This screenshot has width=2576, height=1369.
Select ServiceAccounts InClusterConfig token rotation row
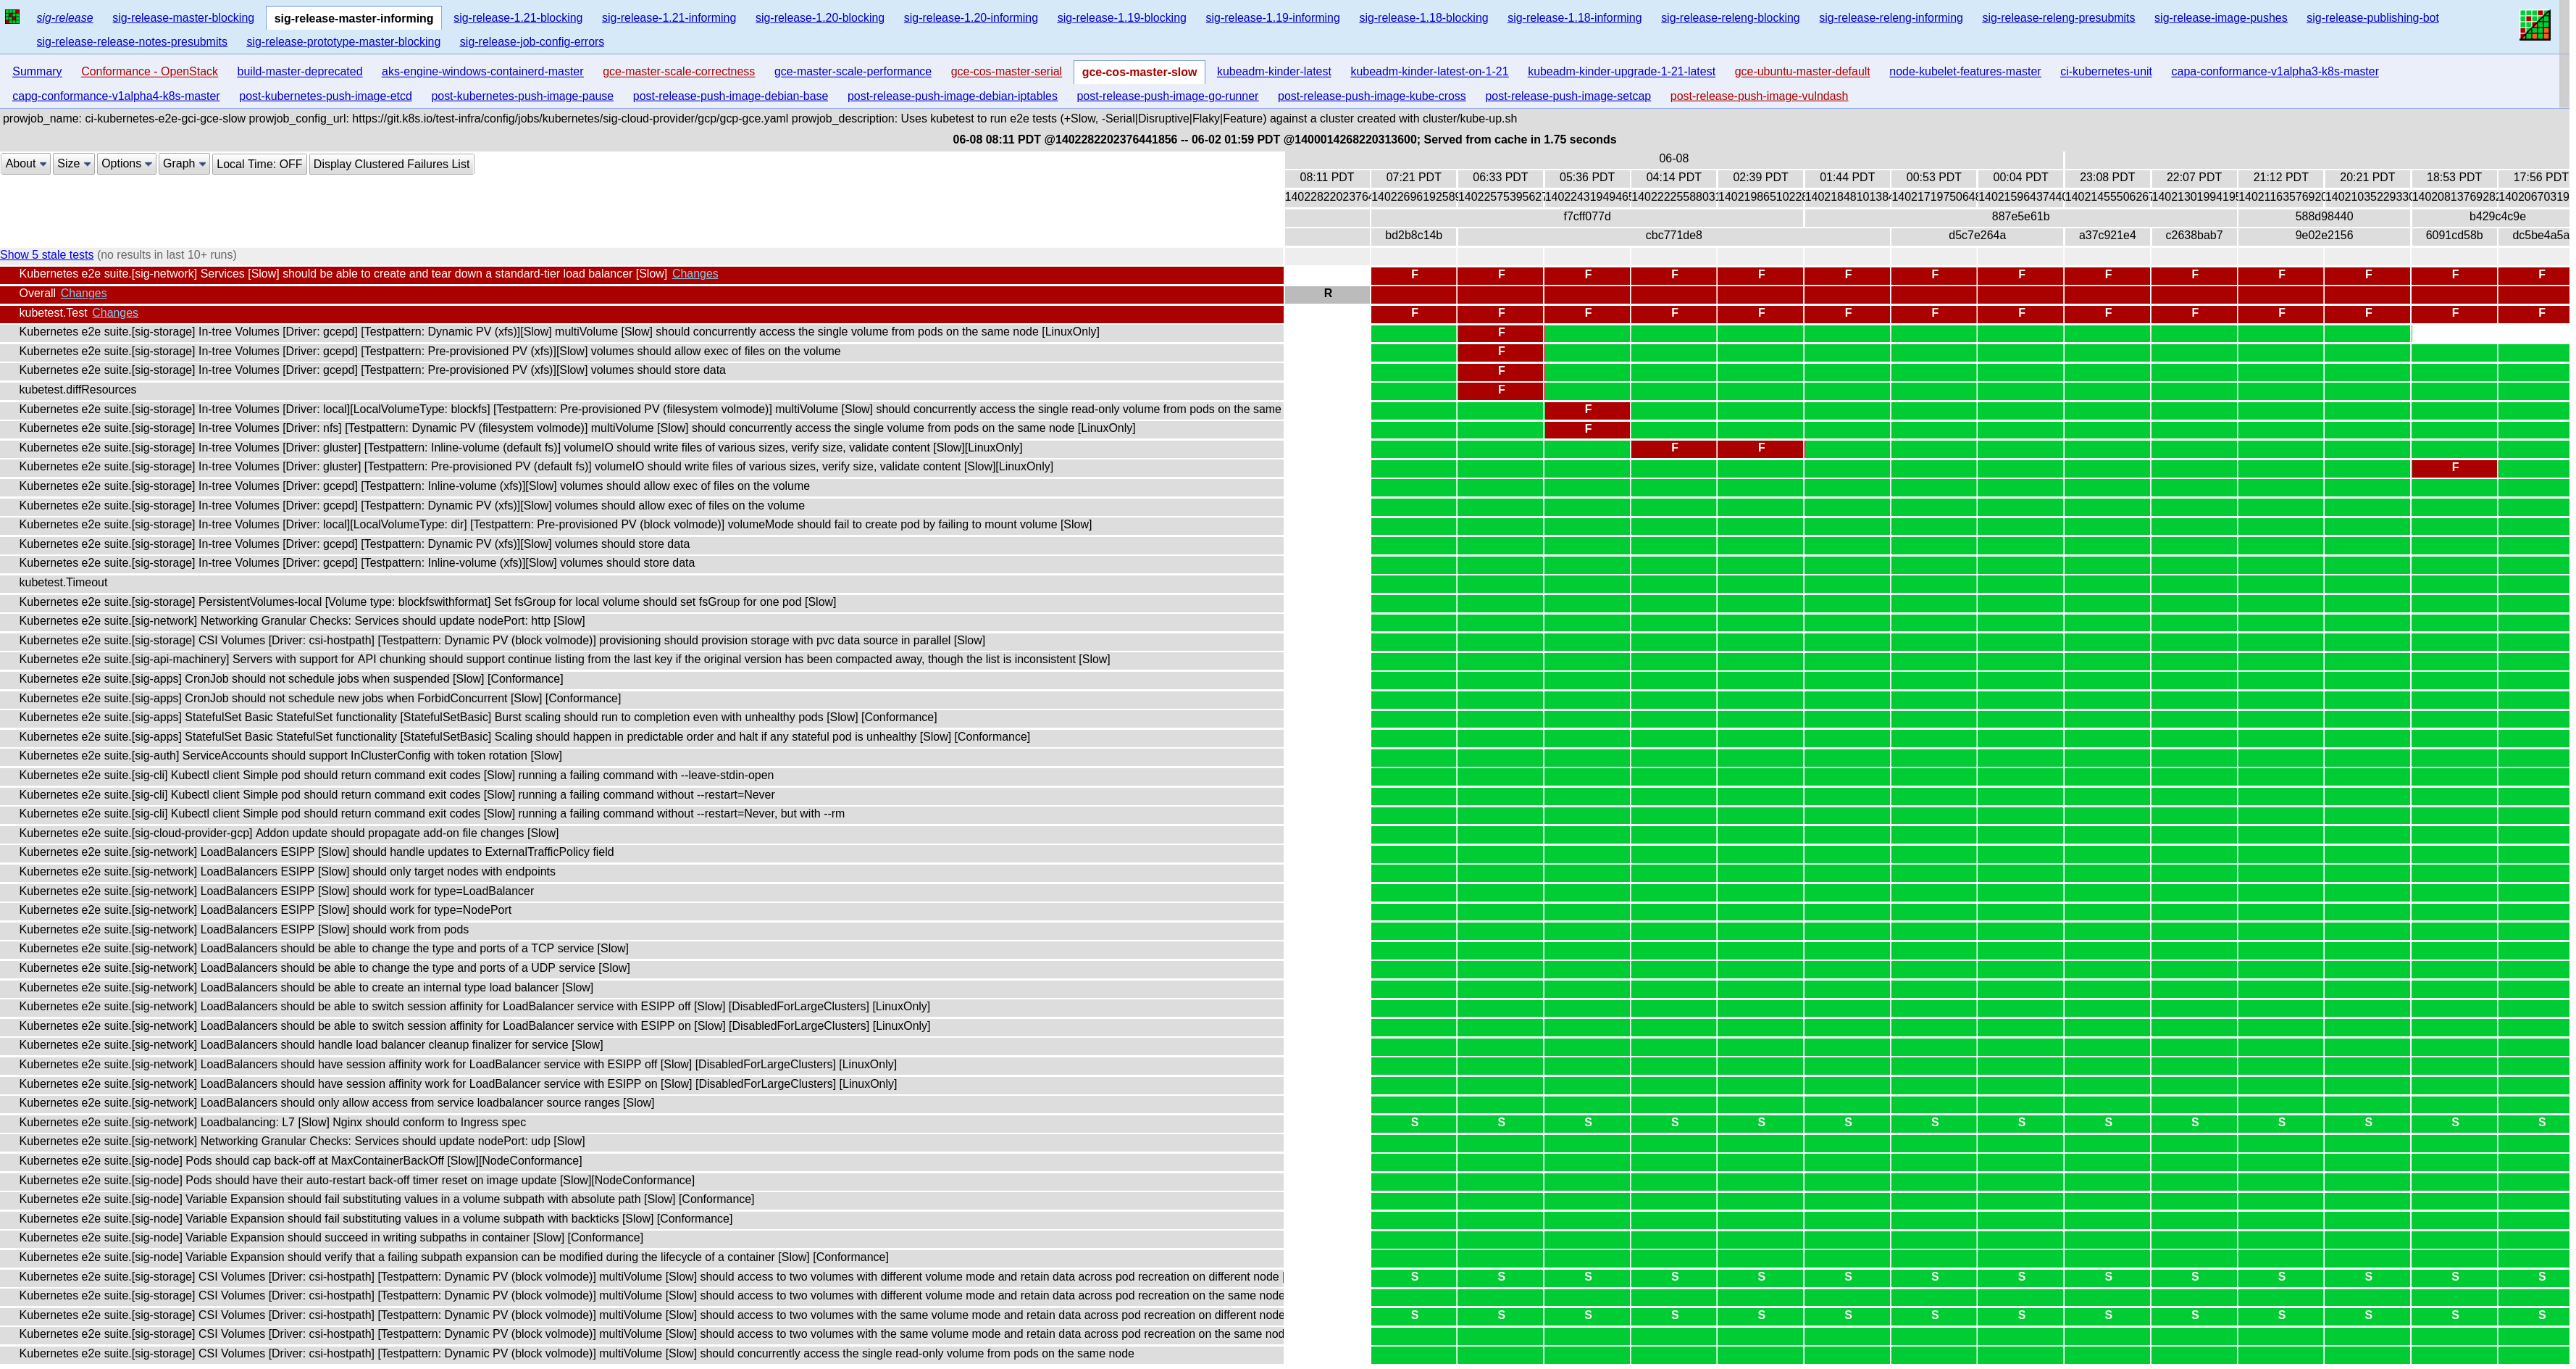pyautogui.click(x=641, y=757)
